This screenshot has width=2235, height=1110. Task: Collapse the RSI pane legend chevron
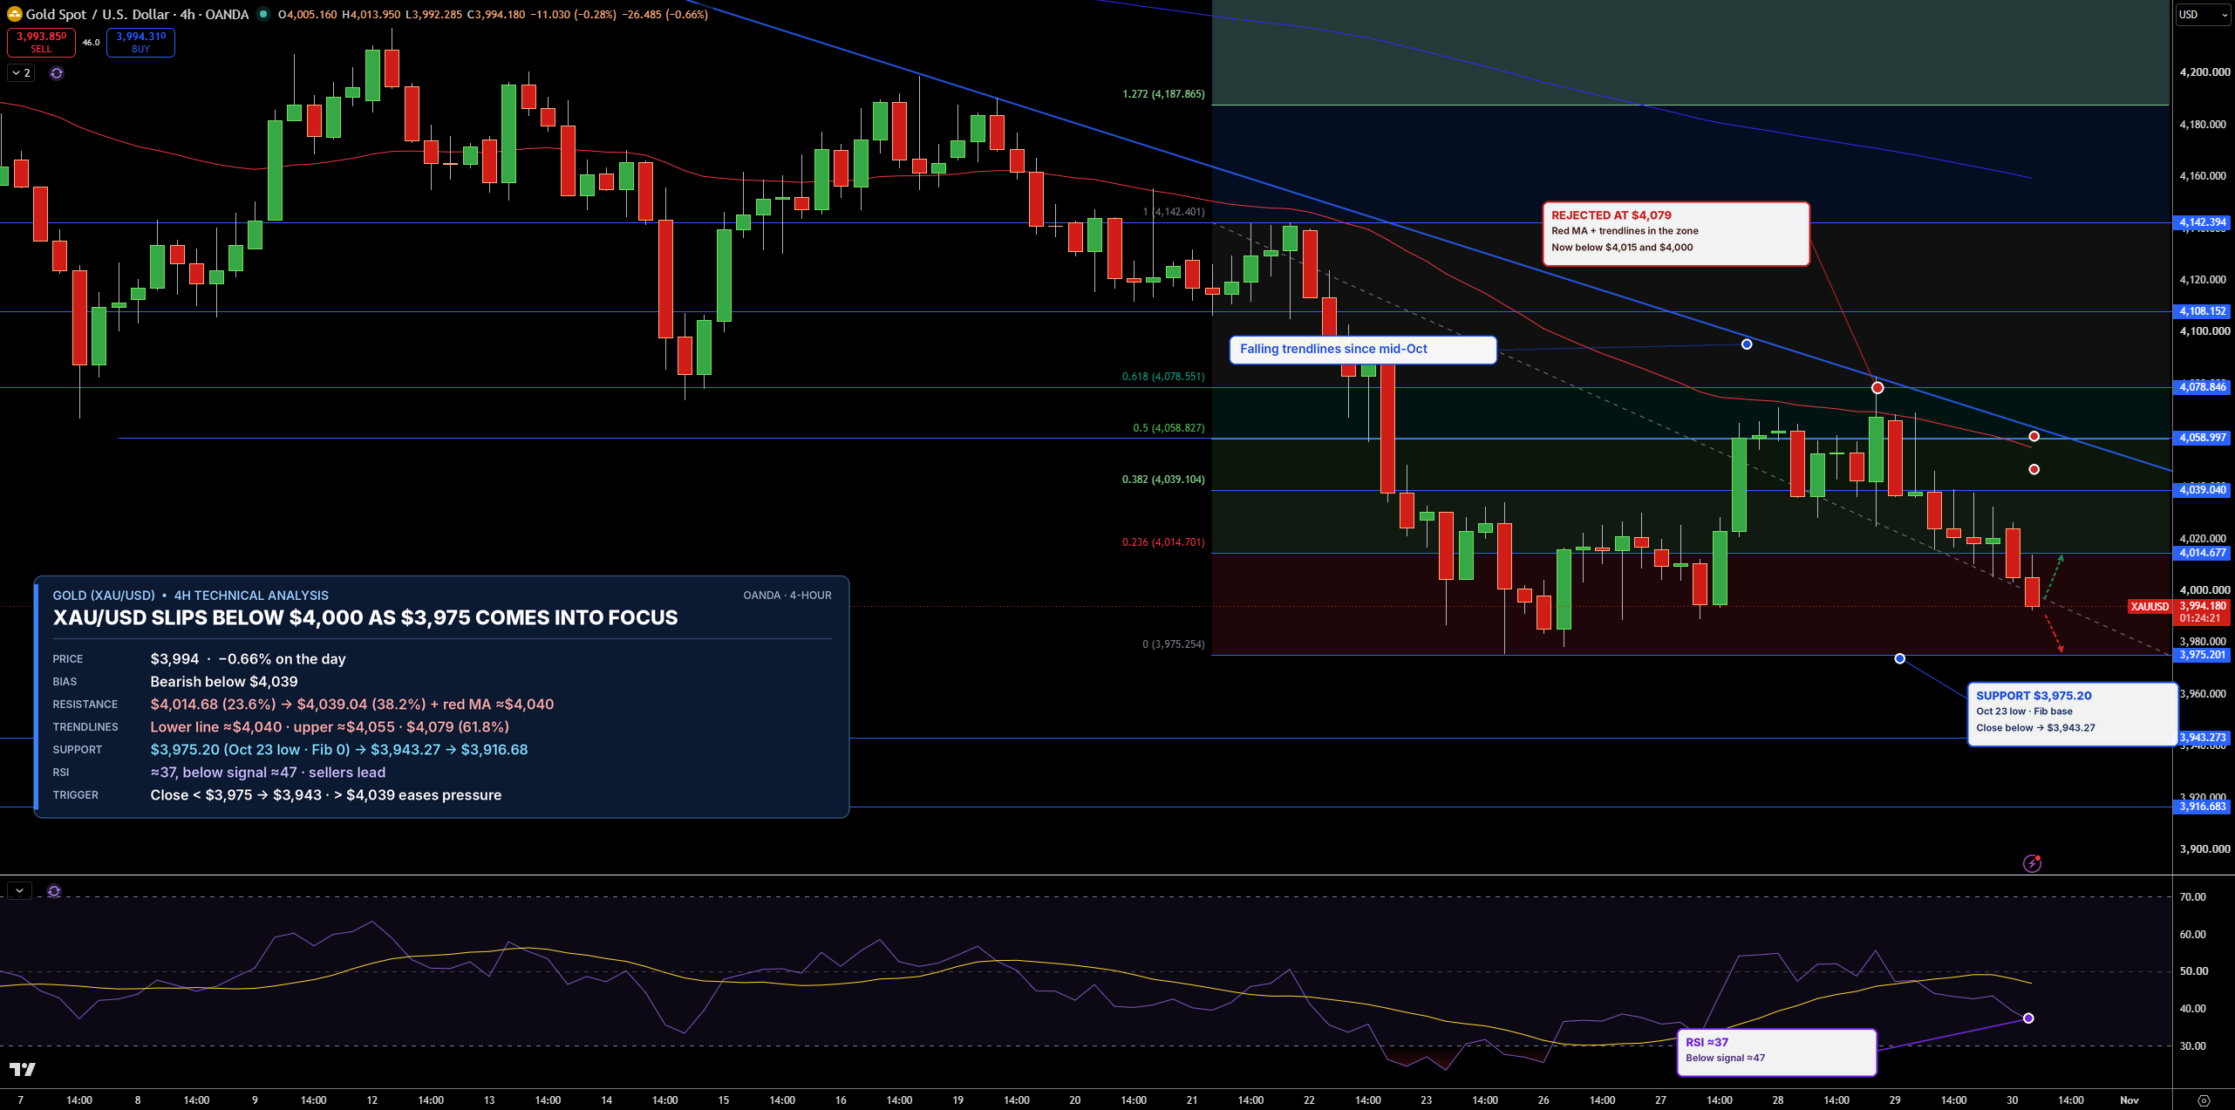(x=19, y=891)
